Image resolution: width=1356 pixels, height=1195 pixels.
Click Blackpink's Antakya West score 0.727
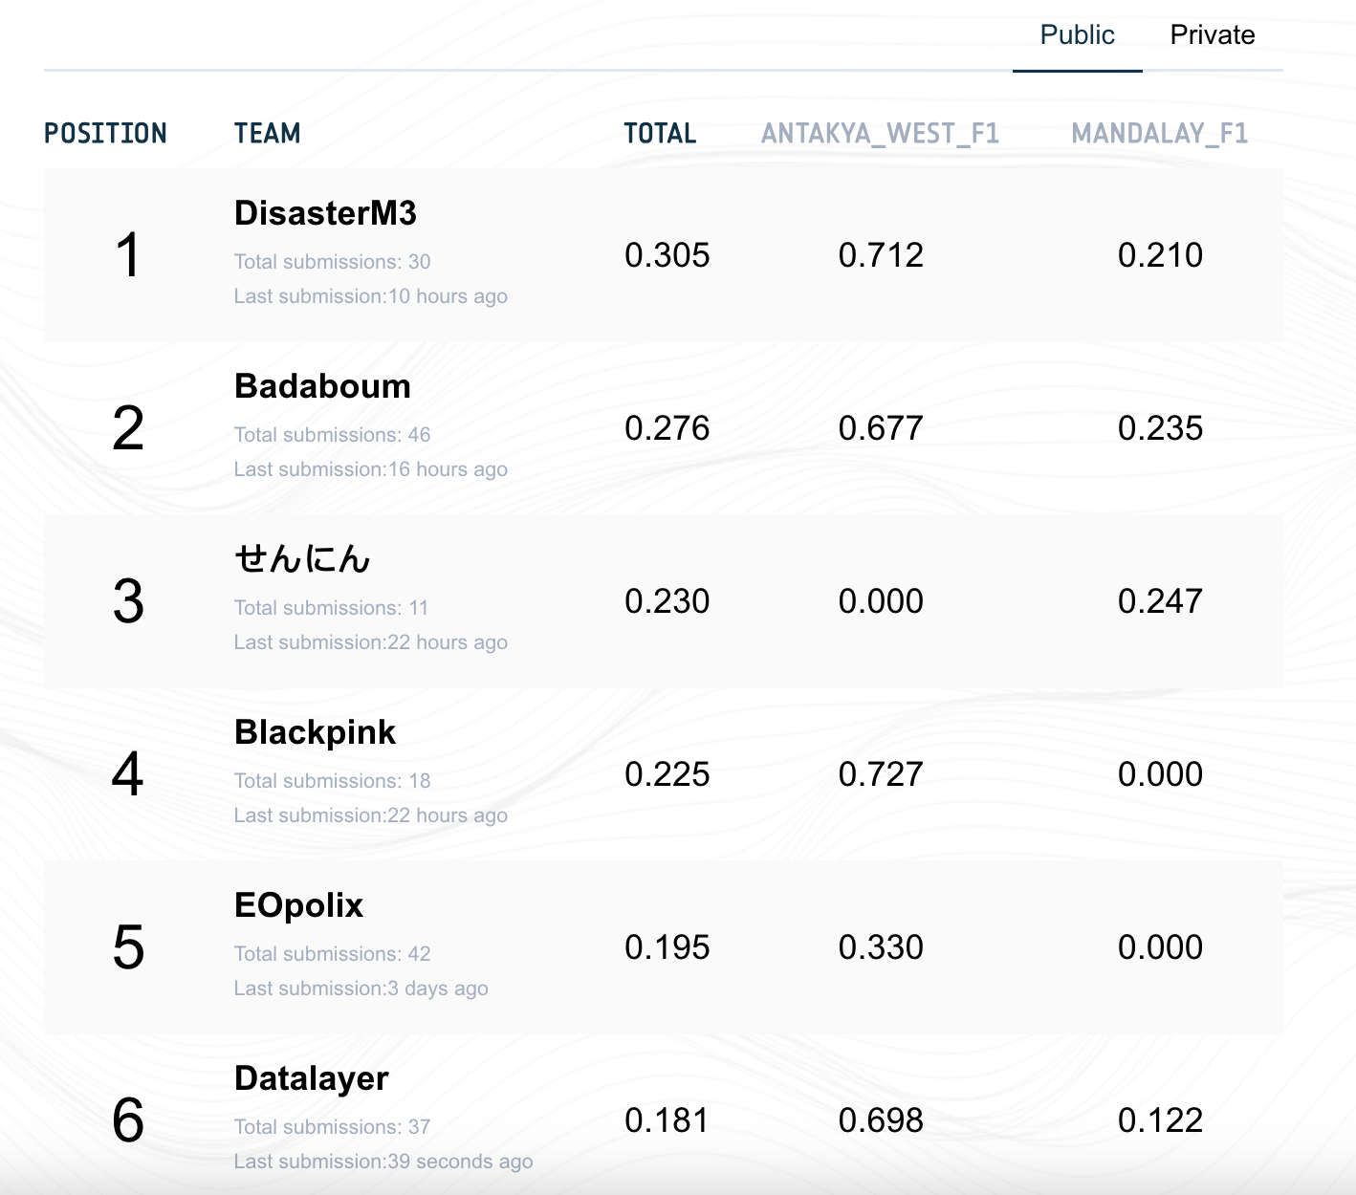pos(881,774)
